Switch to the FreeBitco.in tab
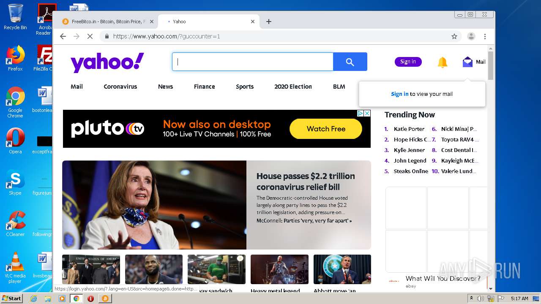The image size is (541, 304). tap(108, 22)
